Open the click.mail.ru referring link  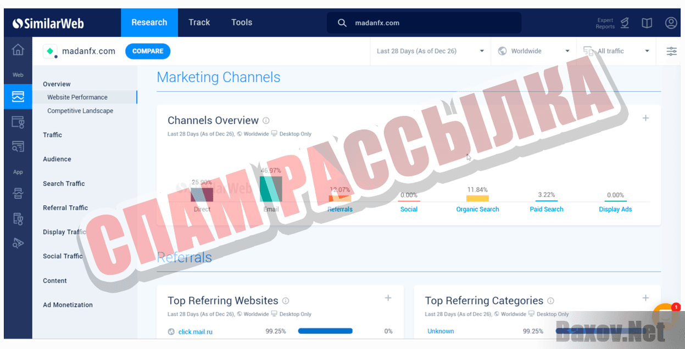(x=195, y=332)
